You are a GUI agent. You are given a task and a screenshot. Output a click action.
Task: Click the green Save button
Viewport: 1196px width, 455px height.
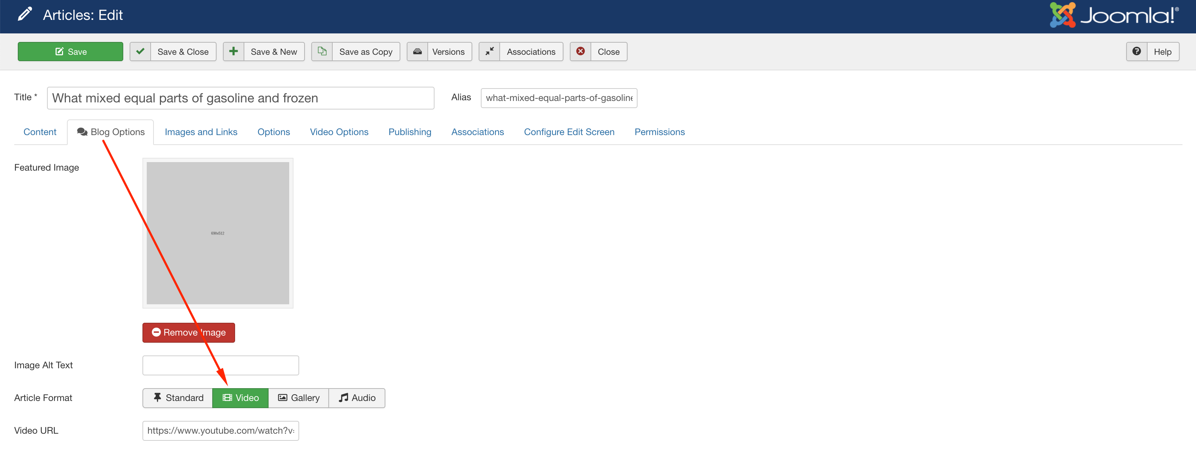(x=70, y=52)
